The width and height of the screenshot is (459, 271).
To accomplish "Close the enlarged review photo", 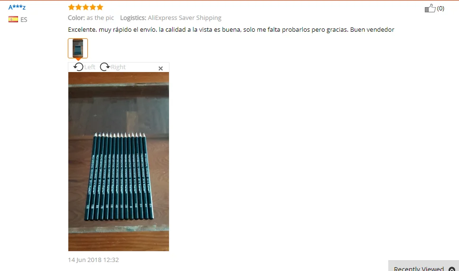I will pyautogui.click(x=160, y=68).
